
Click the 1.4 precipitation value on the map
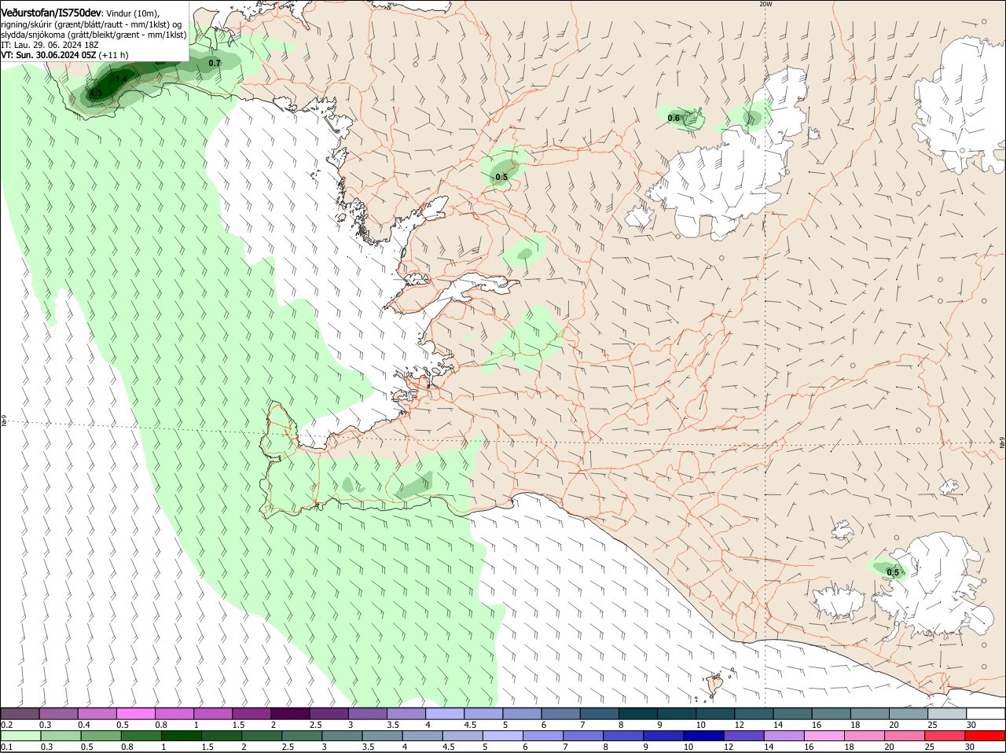point(121,79)
